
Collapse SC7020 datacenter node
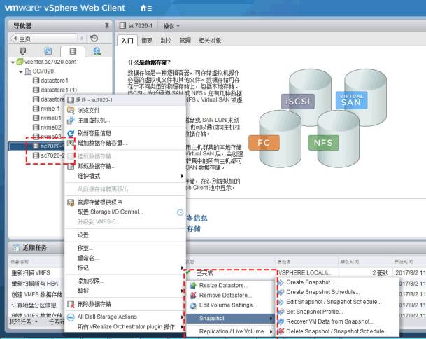[21, 72]
